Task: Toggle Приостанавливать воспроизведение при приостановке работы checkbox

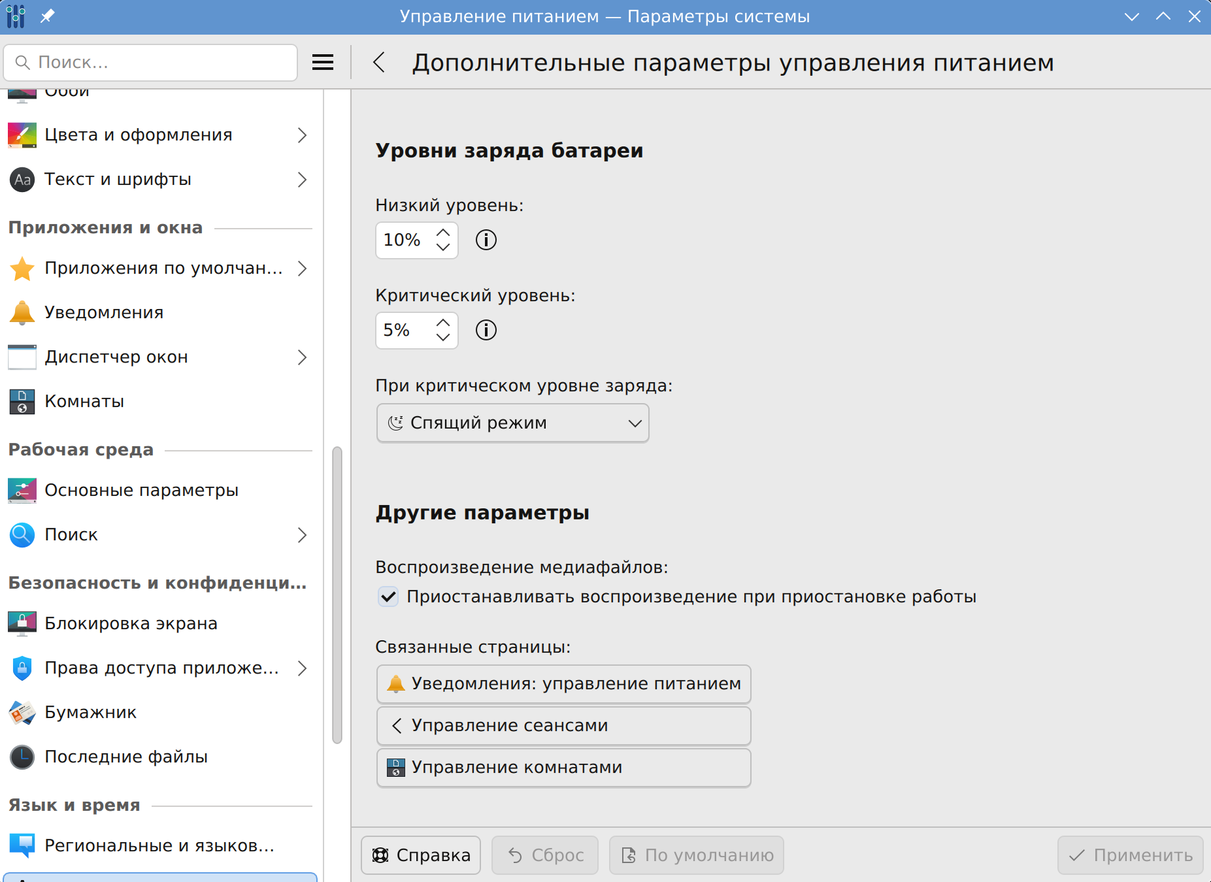Action: (388, 596)
